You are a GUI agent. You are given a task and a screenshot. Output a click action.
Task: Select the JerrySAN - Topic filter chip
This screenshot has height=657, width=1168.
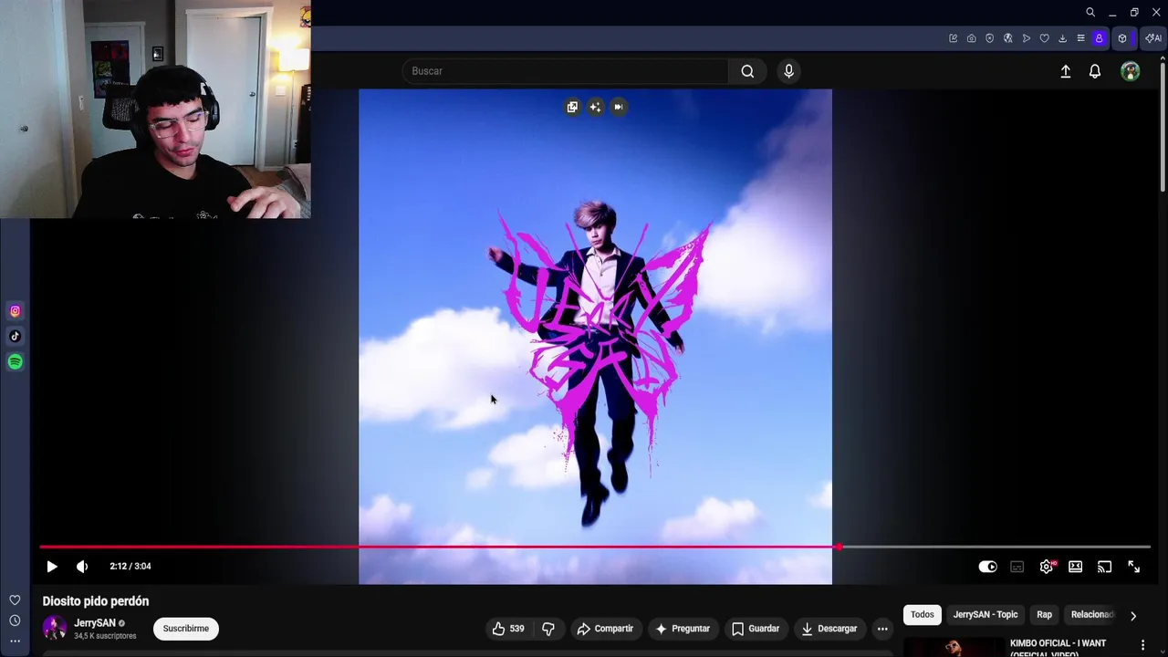coord(985,615)
